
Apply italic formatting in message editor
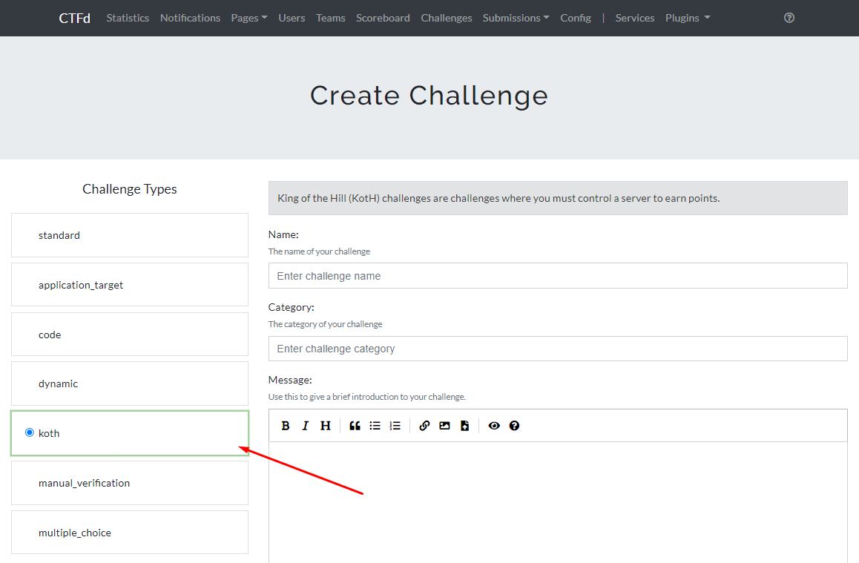[x=305, y=426]
